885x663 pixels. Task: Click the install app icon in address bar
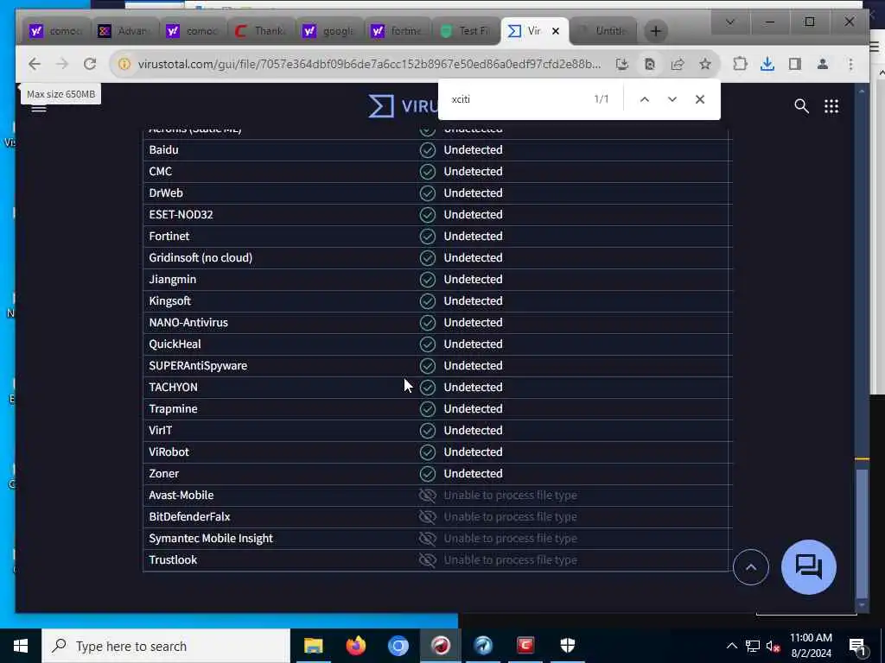click(x=622, y=64)
